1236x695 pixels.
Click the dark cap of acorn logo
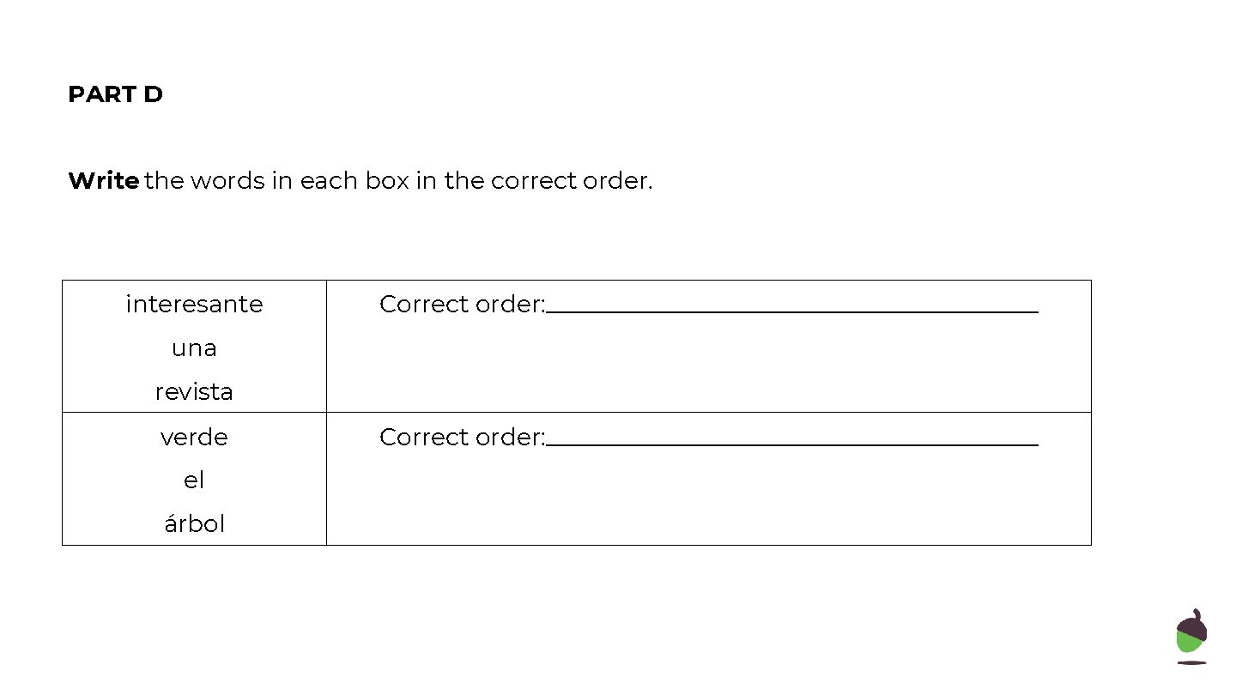click(x=1192, y=624)
